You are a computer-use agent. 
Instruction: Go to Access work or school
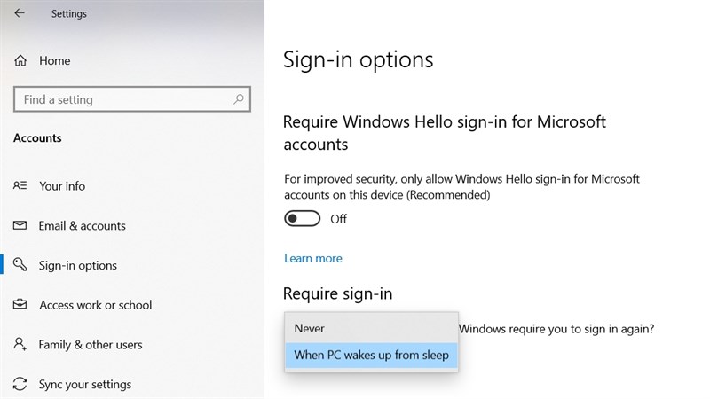[96, 305]
